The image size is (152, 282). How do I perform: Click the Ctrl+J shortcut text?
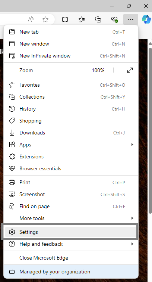coord(119,133)
